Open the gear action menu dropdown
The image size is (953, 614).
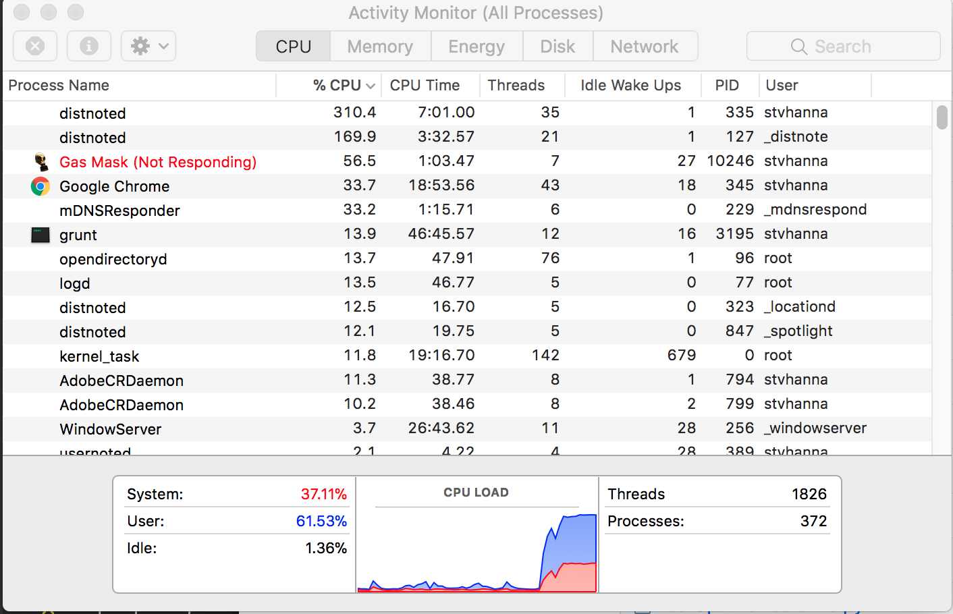pos(148,46)
